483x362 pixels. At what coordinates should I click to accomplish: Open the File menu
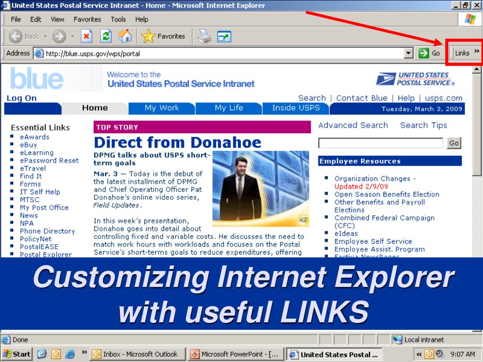16,19
